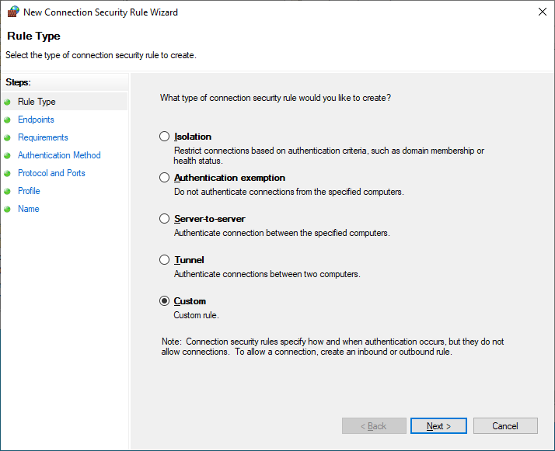Click the firewall wizard title bar icon
The width and height of the screenshot is (555, 451).
pyautogui.click(x=13, y=12)
